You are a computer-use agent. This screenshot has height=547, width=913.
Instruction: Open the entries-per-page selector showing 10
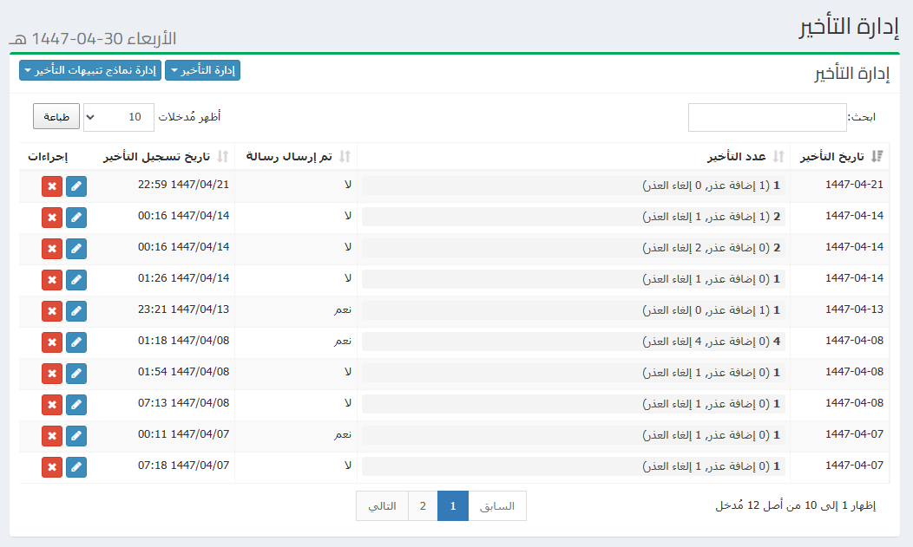point(118,117)
